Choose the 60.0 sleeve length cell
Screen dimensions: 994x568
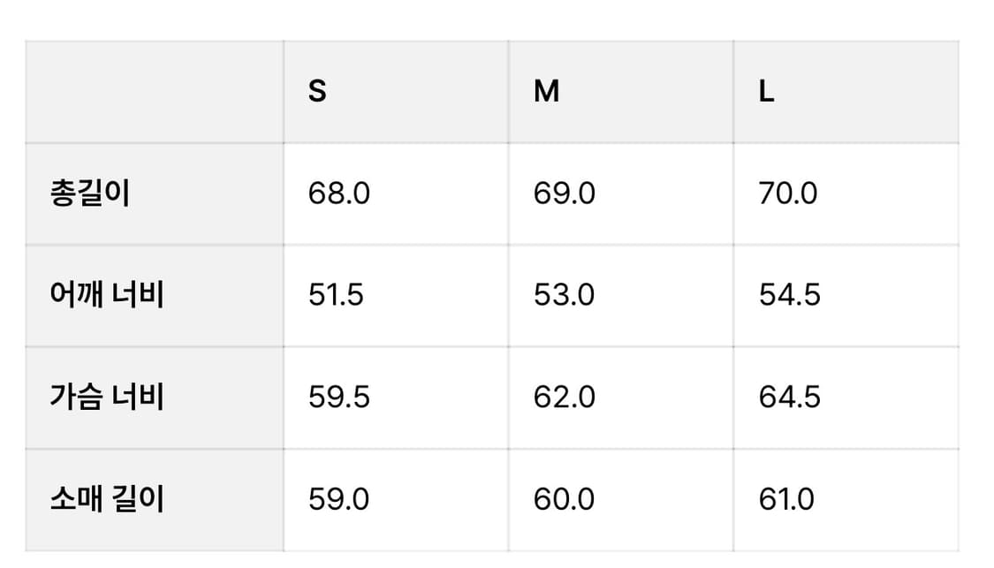[621, 500]
